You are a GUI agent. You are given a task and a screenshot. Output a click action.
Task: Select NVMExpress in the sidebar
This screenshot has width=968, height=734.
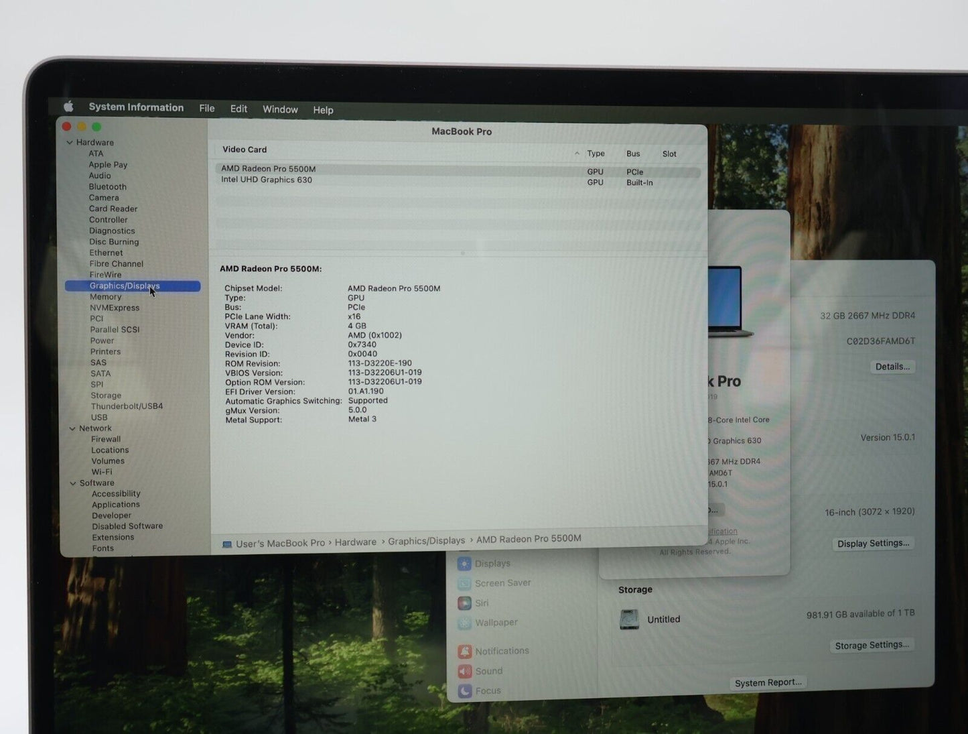(115, 308)
